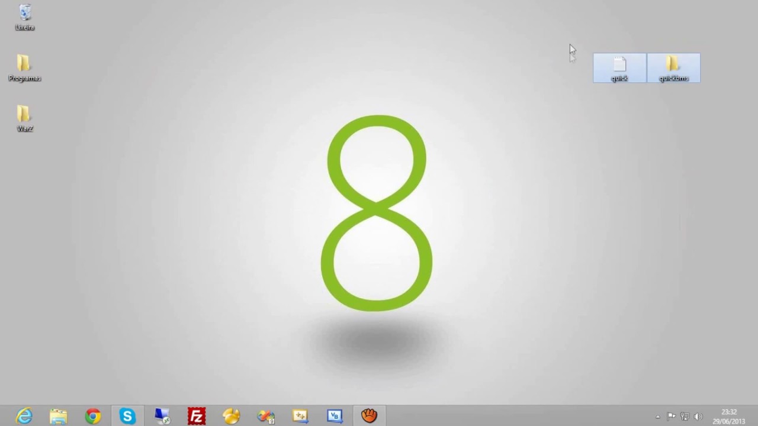
Task: Launch Google Chrome from the taskbar
Action: point(93,416)
